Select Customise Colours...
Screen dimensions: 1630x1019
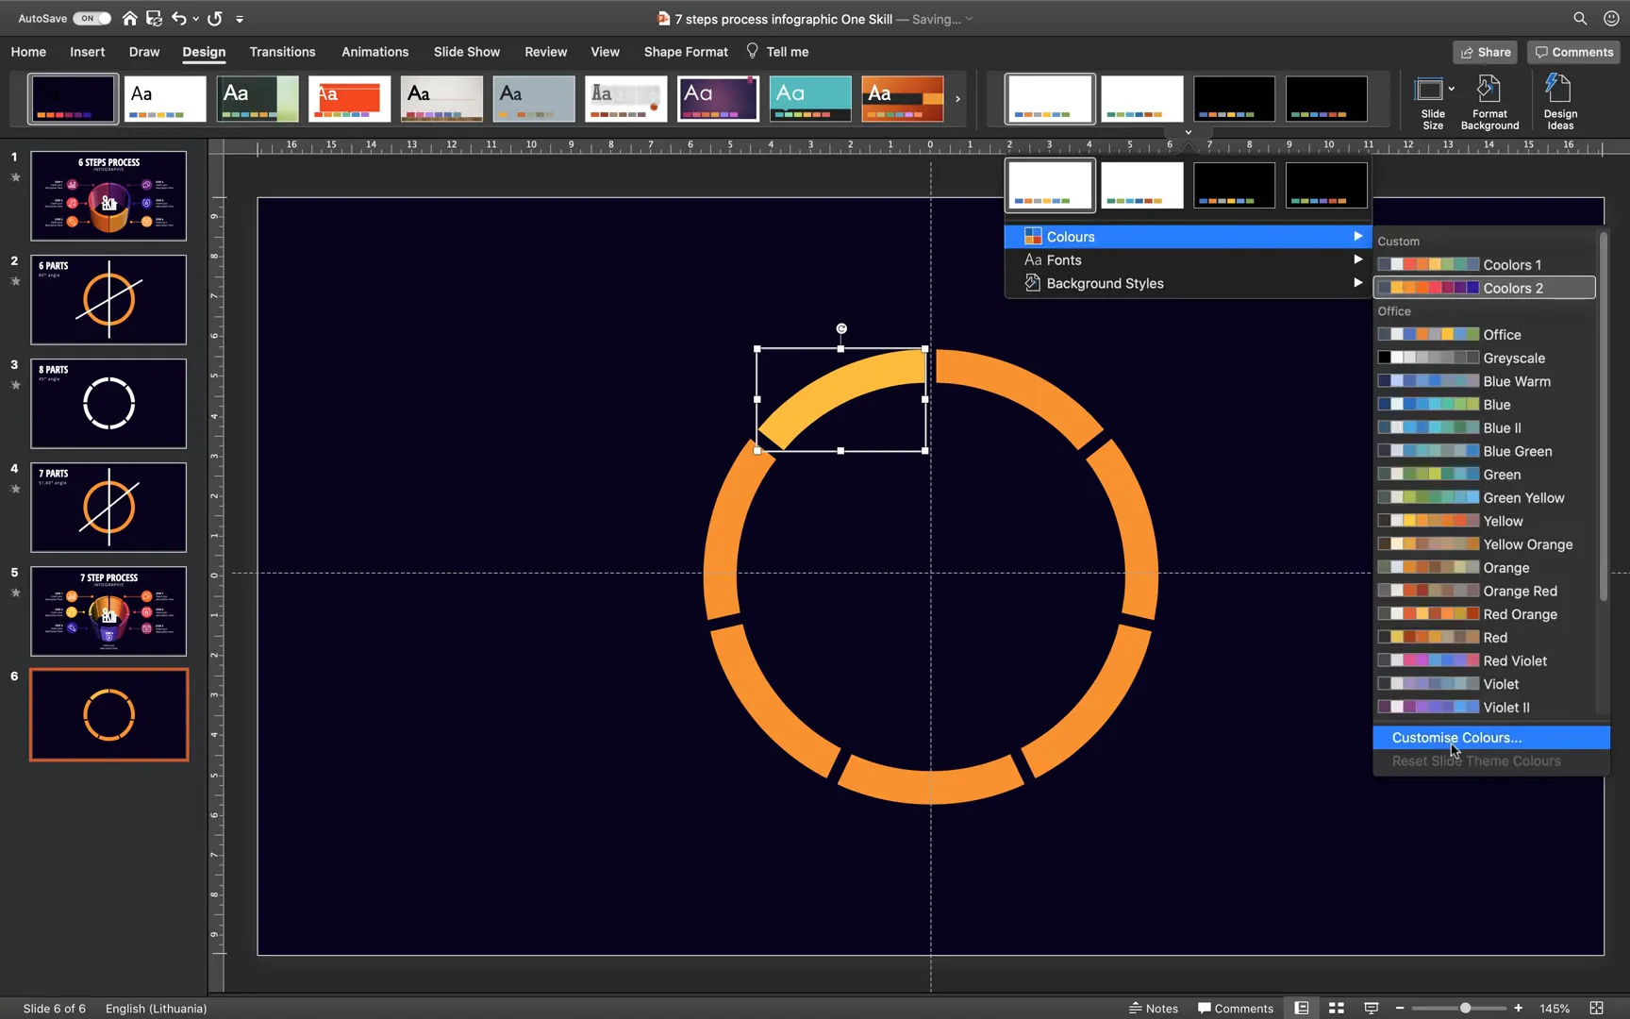pyautogui.click(x=1456, y=737)
